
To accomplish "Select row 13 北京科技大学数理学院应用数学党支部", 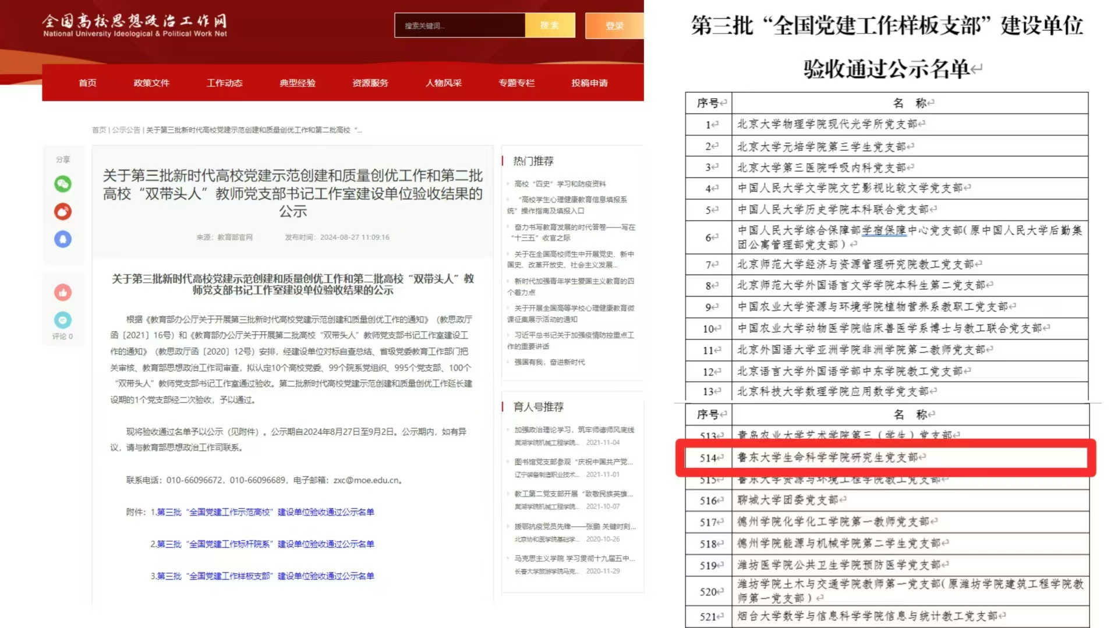I will coord(887,391).
